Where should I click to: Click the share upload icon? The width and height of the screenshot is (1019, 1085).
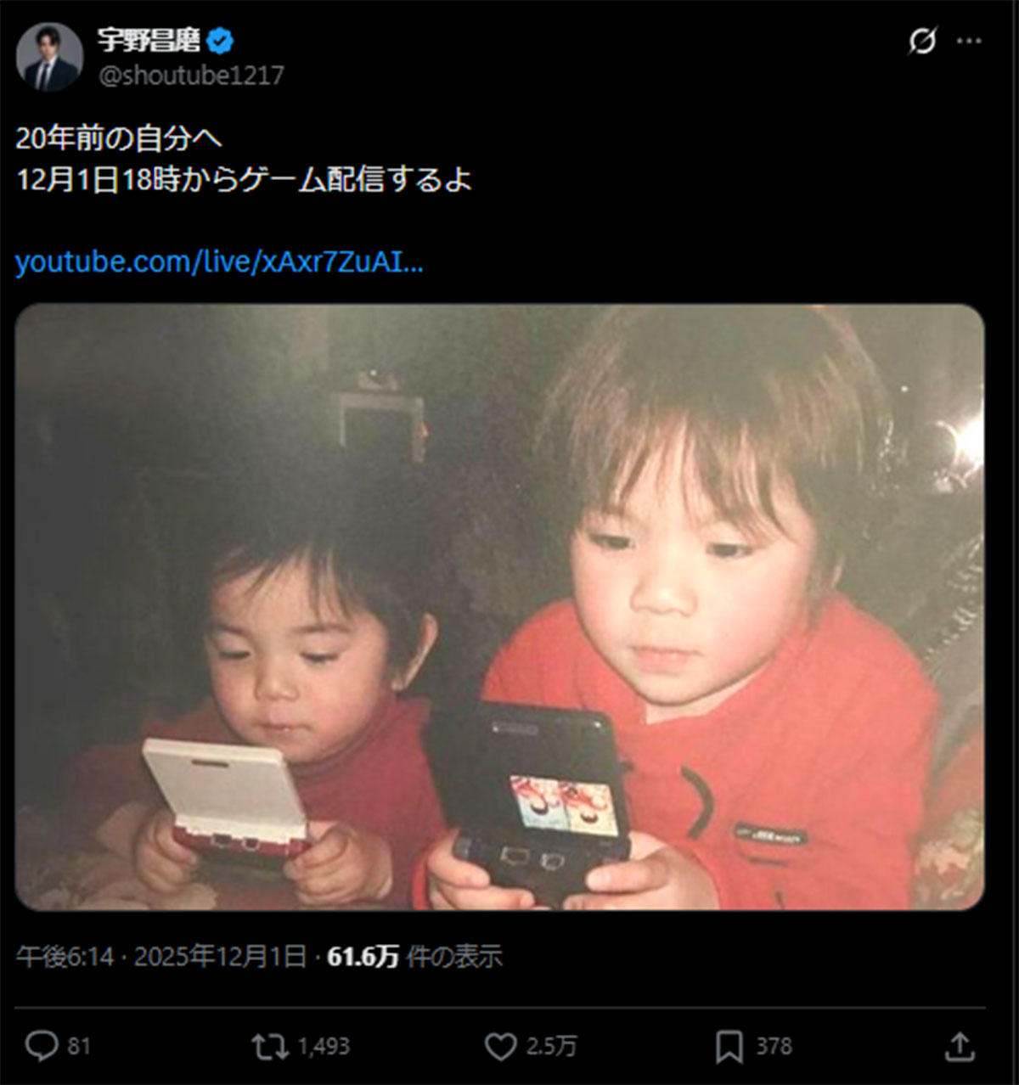coord(960,1046)
